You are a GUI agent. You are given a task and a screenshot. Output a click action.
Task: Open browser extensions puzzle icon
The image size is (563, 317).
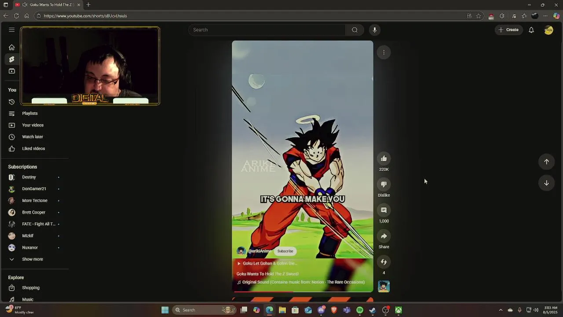pos(502,16)
